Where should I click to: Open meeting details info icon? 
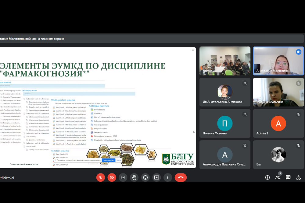click(267, 177)
